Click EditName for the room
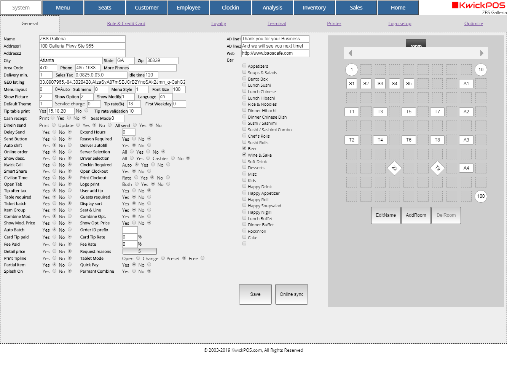 click(386, 215)
